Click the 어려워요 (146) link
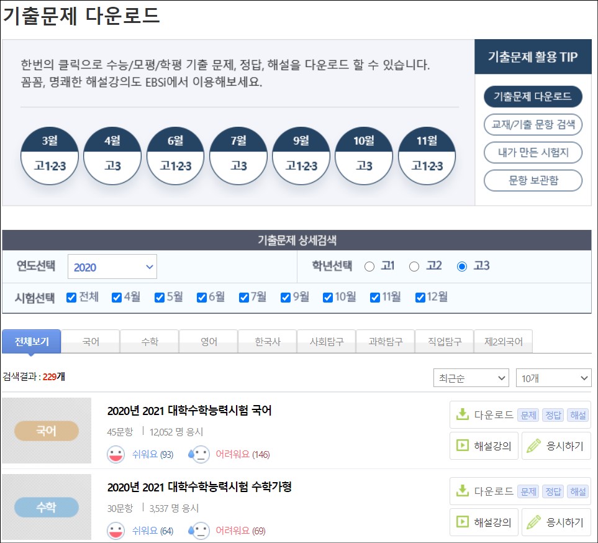Image resolution: width=598 pixels, height=543 pixels. pyautogui.click(x=243, y=455)
